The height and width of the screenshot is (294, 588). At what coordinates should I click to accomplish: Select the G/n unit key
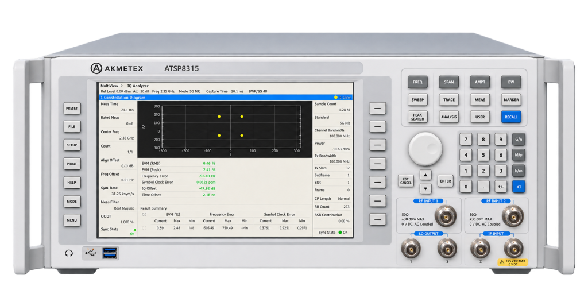[x=519, y=140]
